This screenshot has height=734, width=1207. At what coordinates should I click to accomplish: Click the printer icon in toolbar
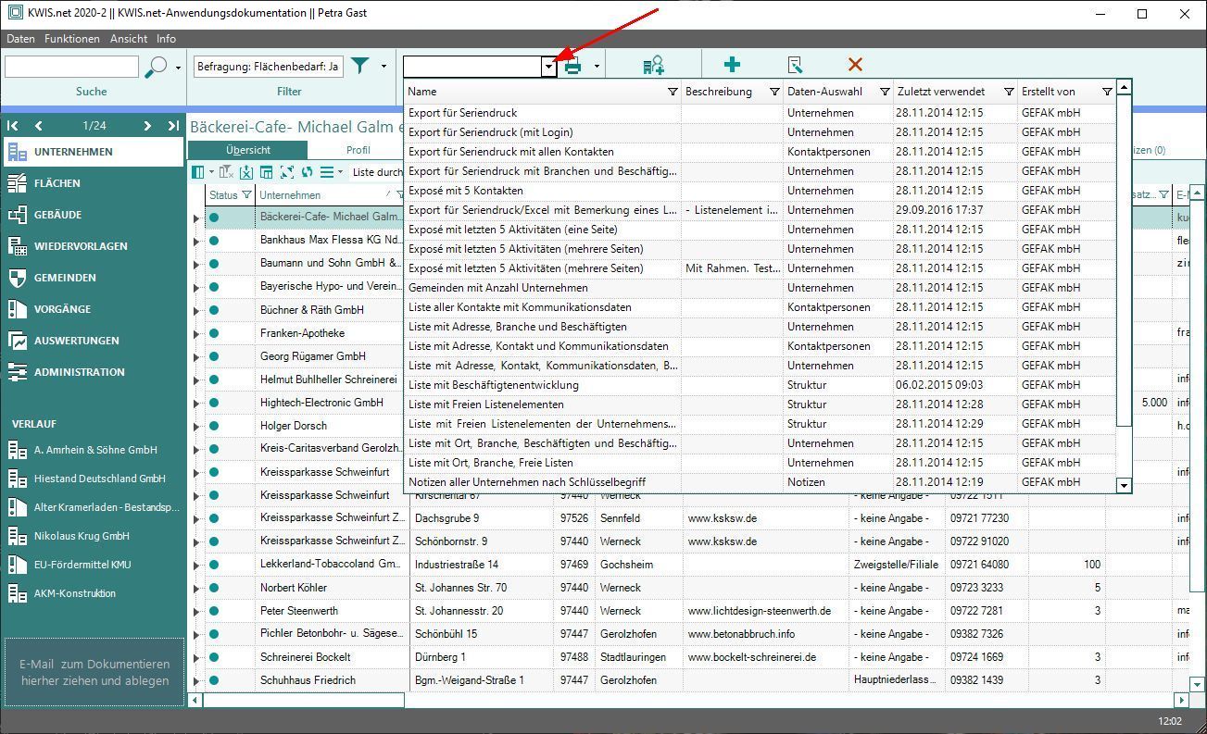point(572,66)
